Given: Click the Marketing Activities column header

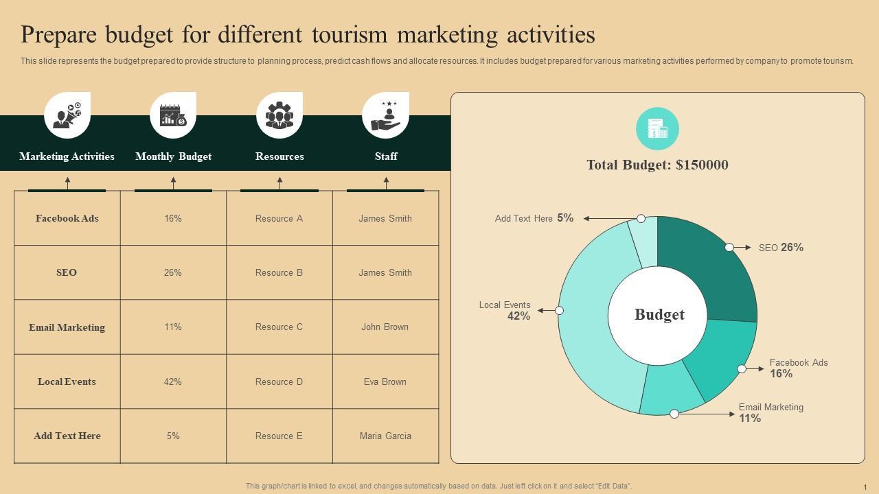Looking at the screenshot, I should coord(67,156).
